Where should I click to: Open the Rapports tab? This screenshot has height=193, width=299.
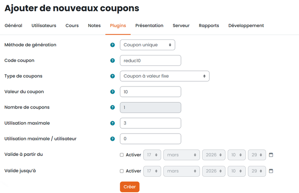pyautogui.click(x=209, y=26)
